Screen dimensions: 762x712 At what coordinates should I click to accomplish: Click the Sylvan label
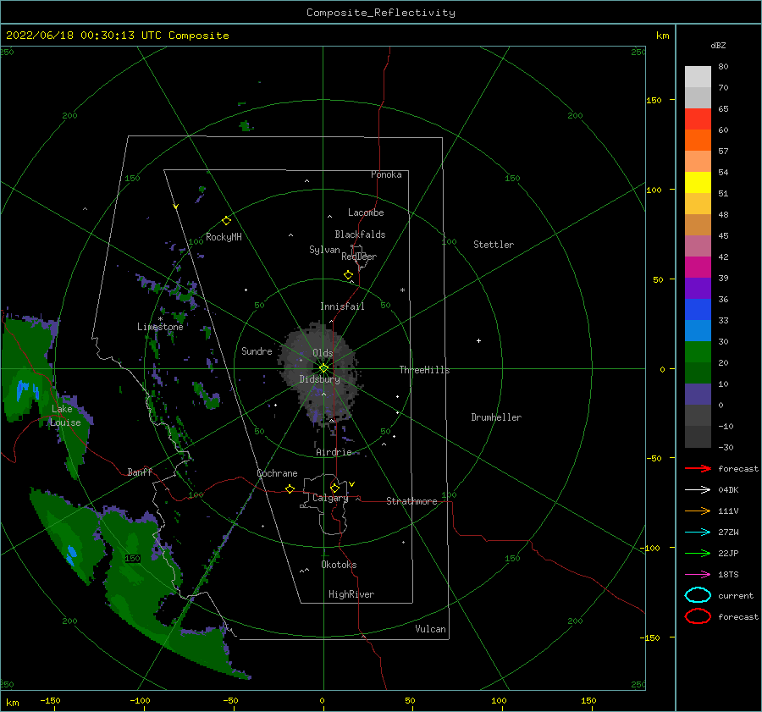324,249
